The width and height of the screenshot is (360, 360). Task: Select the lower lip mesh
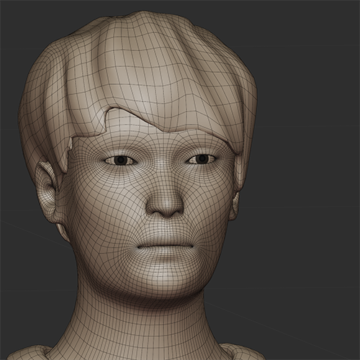pos(165,254)
